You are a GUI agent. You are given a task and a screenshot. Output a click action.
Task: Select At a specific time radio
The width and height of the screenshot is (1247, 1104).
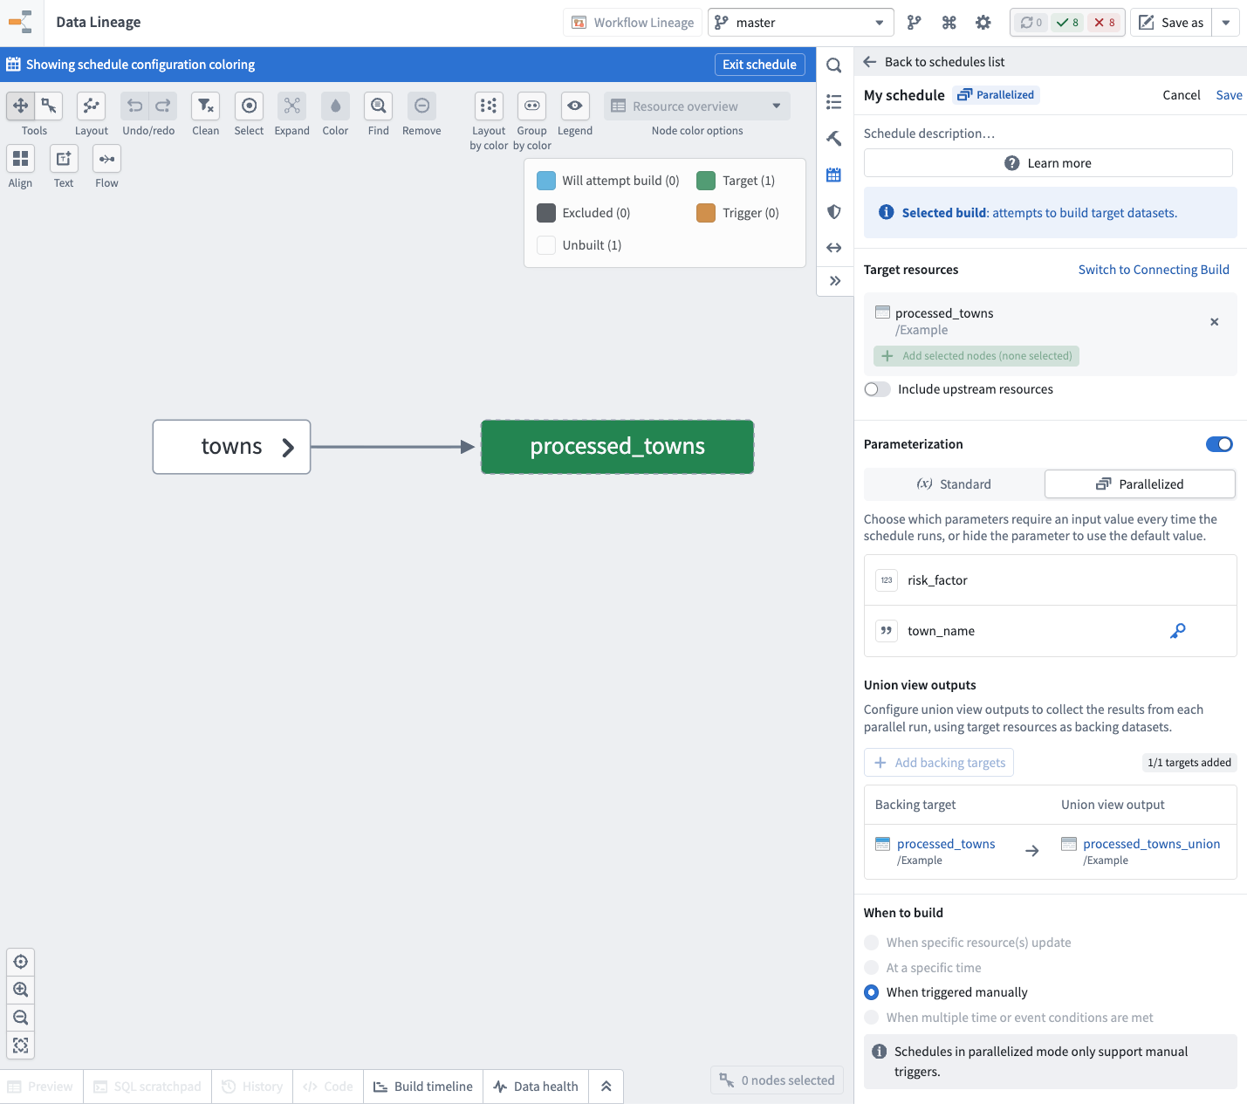[871, 967]
